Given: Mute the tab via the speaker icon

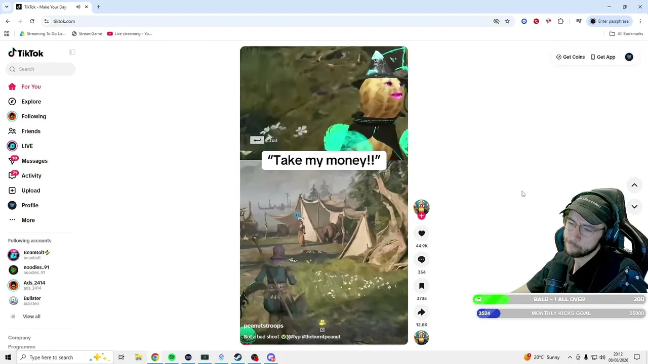Looking at the screenshot, I should pos(78,7).
